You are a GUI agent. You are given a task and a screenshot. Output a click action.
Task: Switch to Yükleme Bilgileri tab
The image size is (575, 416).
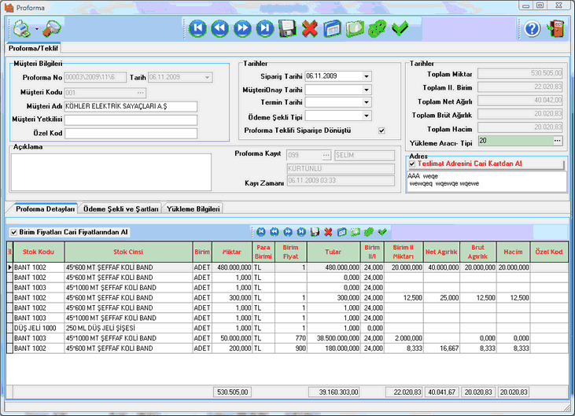pyautogui.click(x=194, y=208)
